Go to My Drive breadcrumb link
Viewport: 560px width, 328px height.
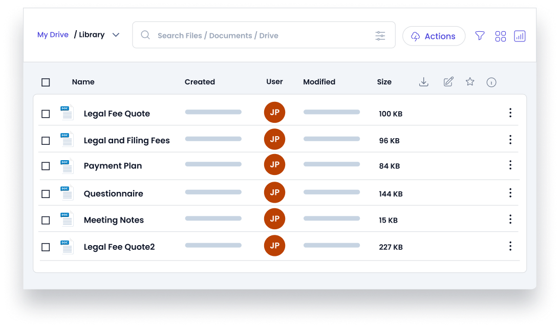[x=53, y=35]
